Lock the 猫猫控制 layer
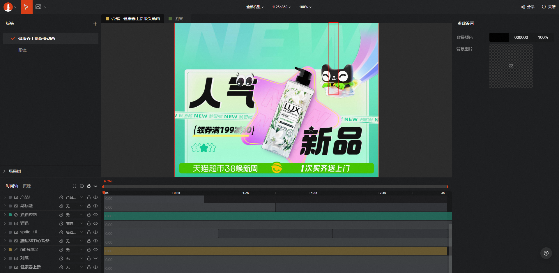The width and height of the screenshot is (559, 273). (89, 215)
